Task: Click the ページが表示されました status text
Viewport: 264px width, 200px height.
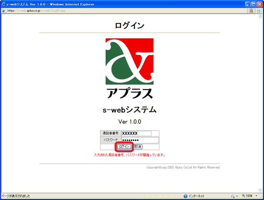Action: (16, 196)
